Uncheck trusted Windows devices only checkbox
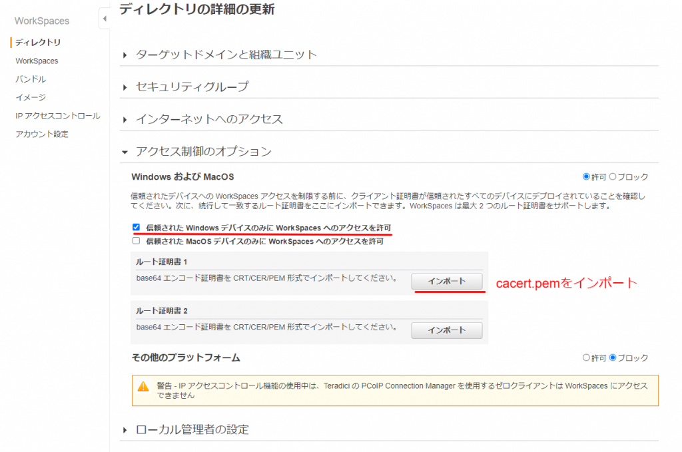682x452 pixels. 136,227
